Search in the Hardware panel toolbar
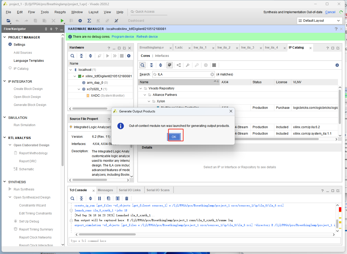Screen dimensions: 347x254 point(72,56)
